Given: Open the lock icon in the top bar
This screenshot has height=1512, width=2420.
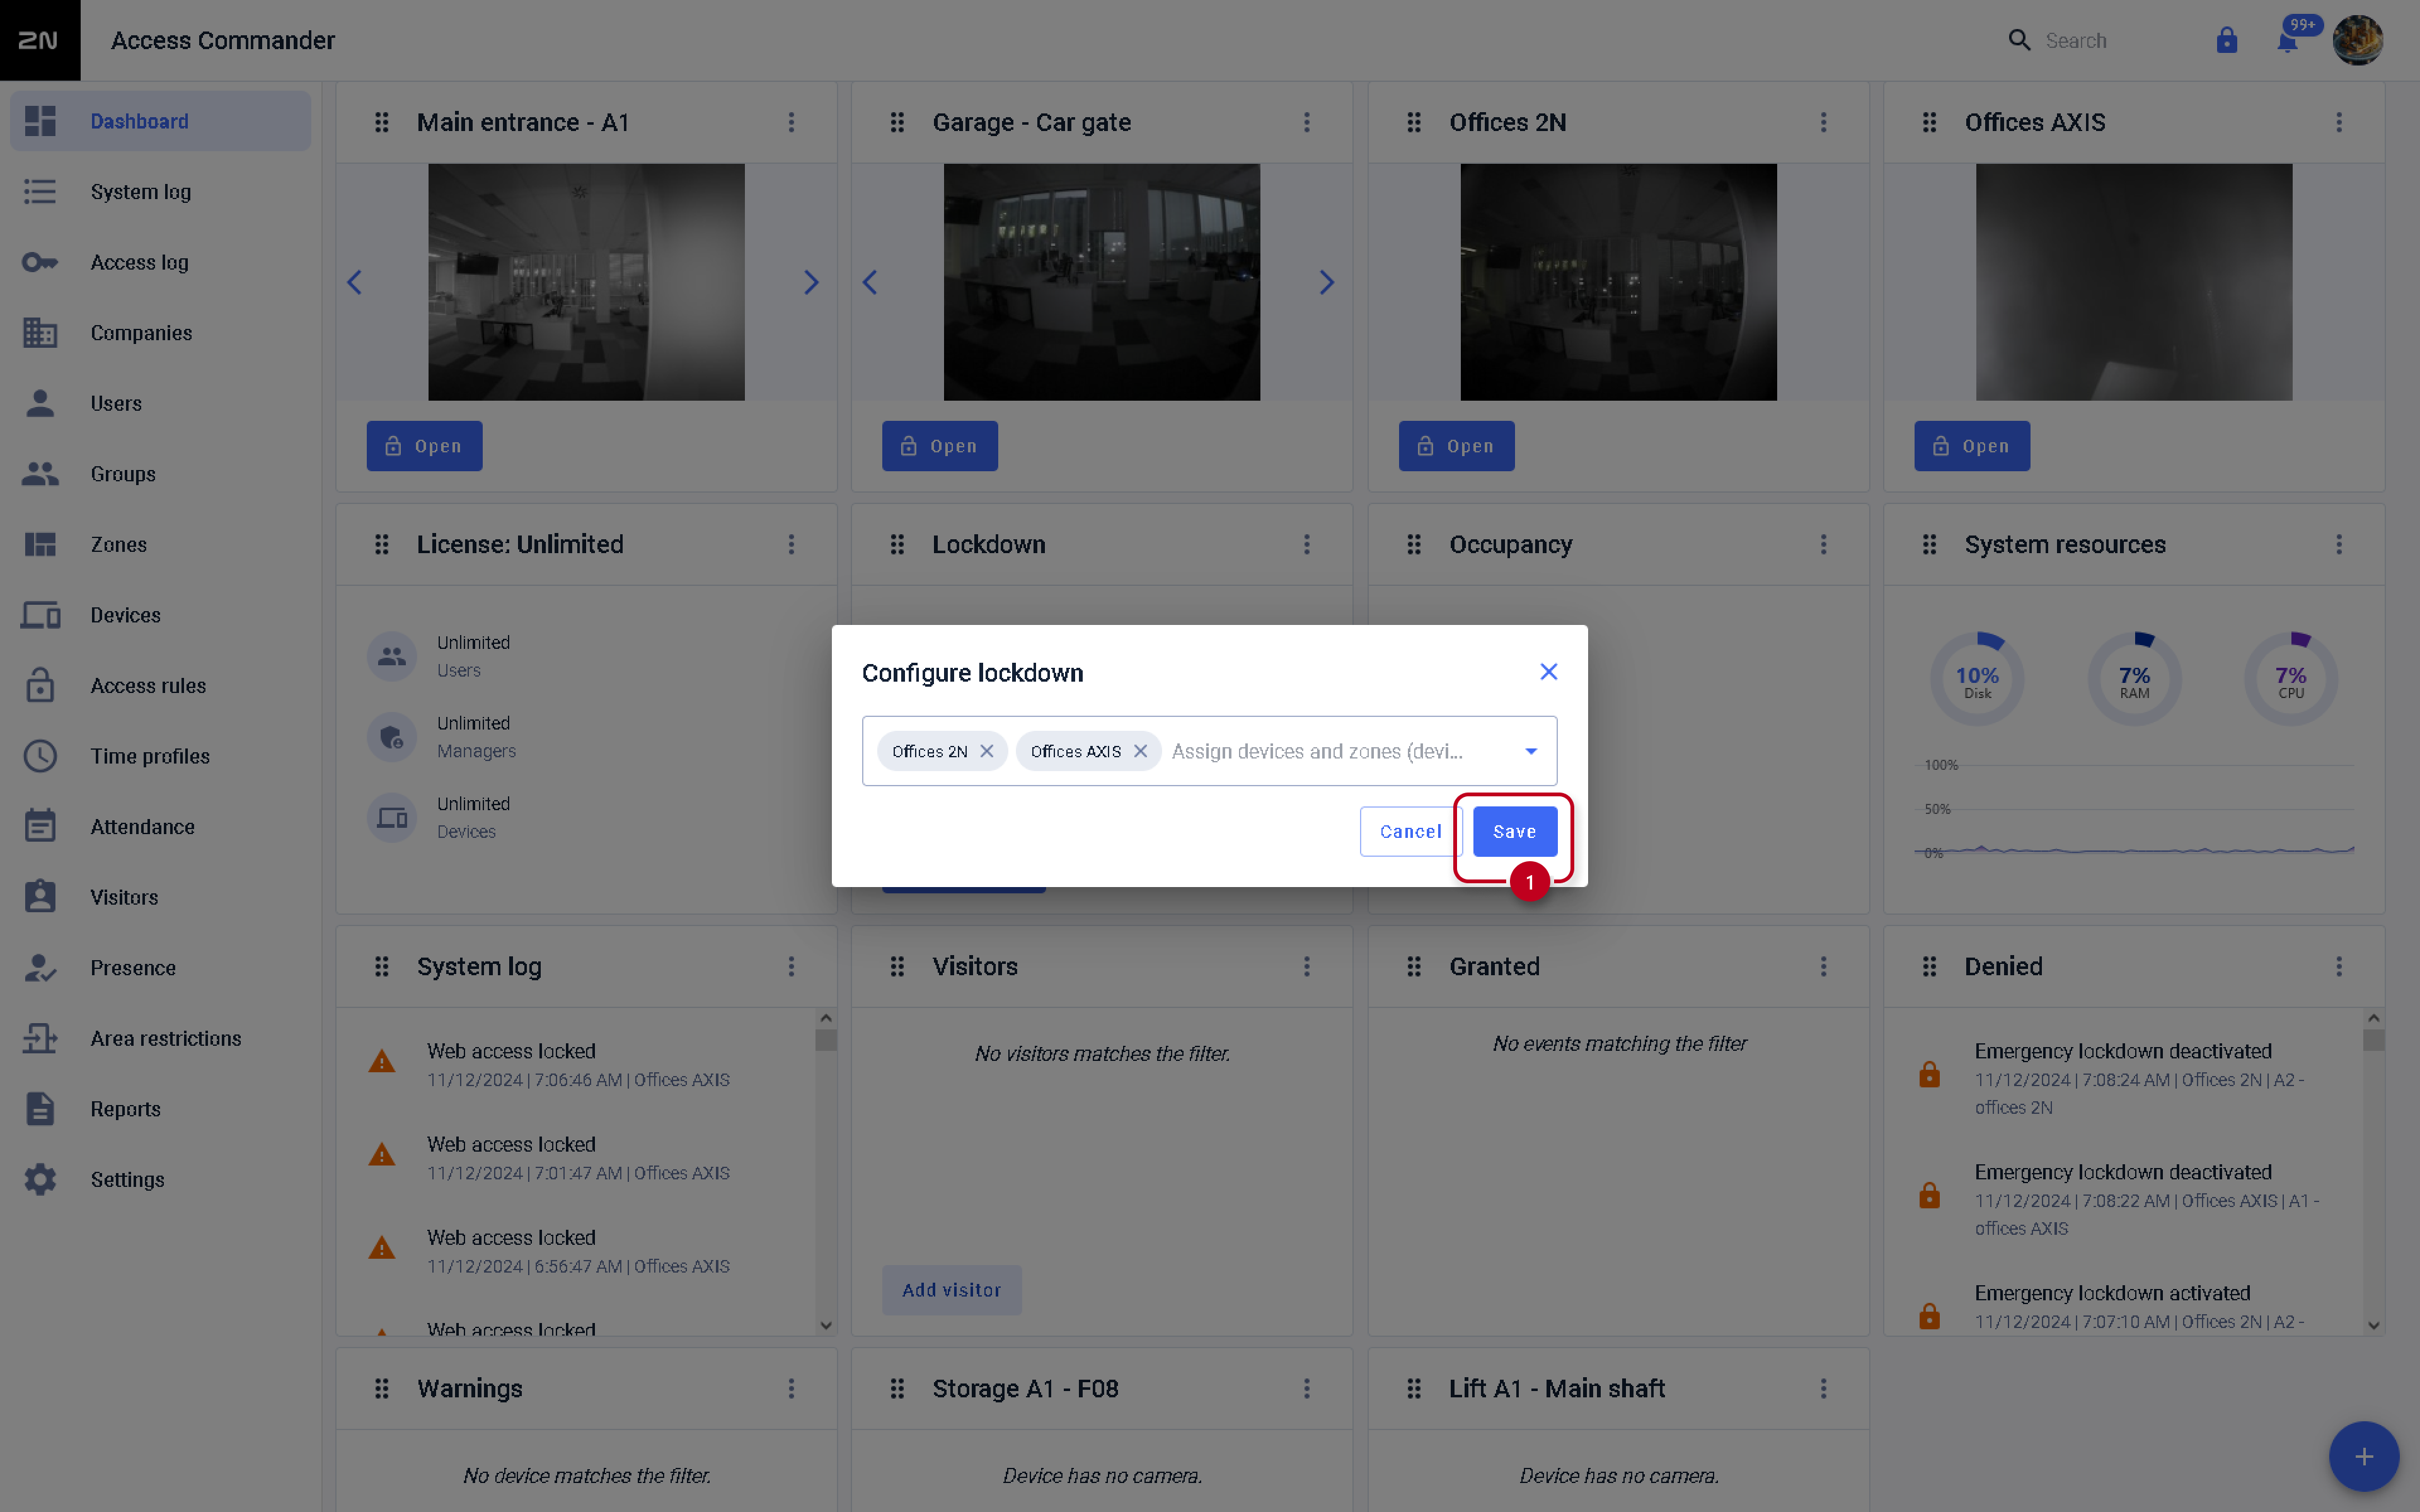Looking at the screenshot, I should click(x=2226, y=40).
